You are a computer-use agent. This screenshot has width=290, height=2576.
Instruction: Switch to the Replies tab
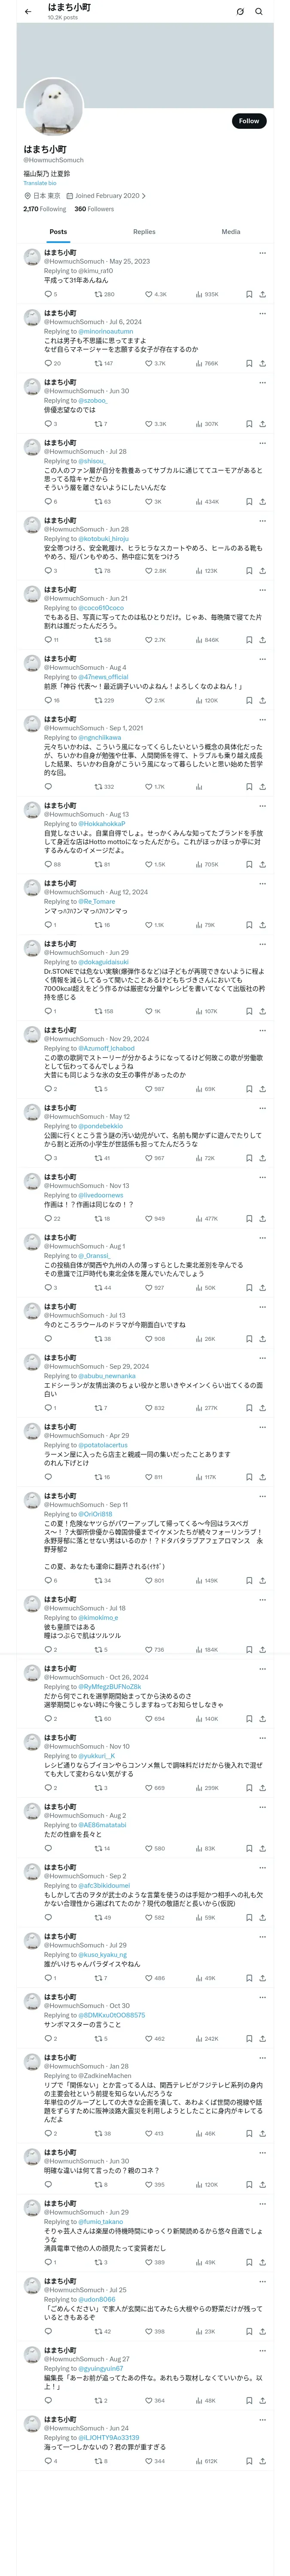(144, 232)
